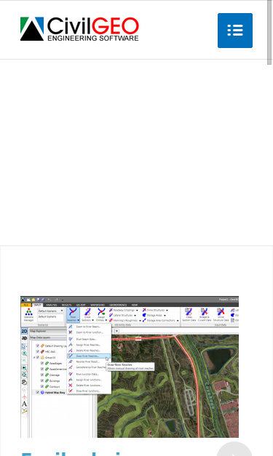Go to the CivilGEO Engineering Software logo
The height and width of the screenshot is (456, 273).
[79, 29]
